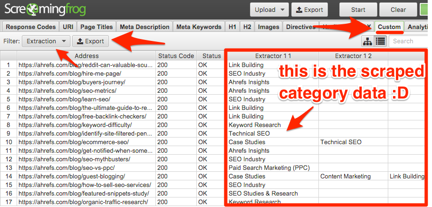Viewport: 432px width, 207px height.
Task: Click 'Link Building' in row 14's third column
Action: (407, 177)
